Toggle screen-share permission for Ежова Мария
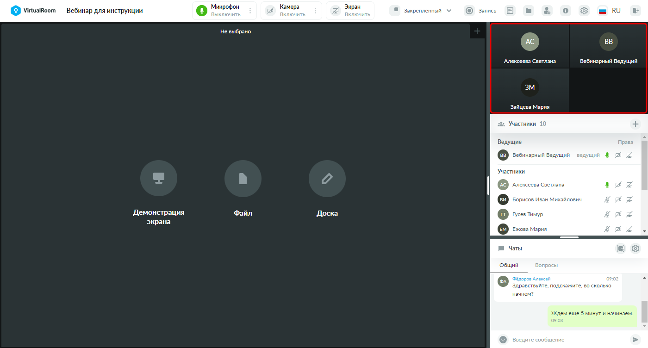Viewport: 648px width, 348px height. point(629,229)
